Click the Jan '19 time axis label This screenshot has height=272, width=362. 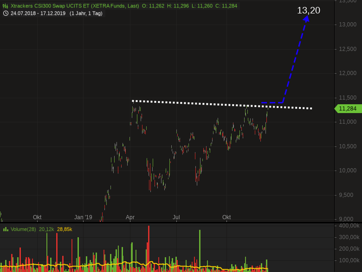(x=83, y=217)
